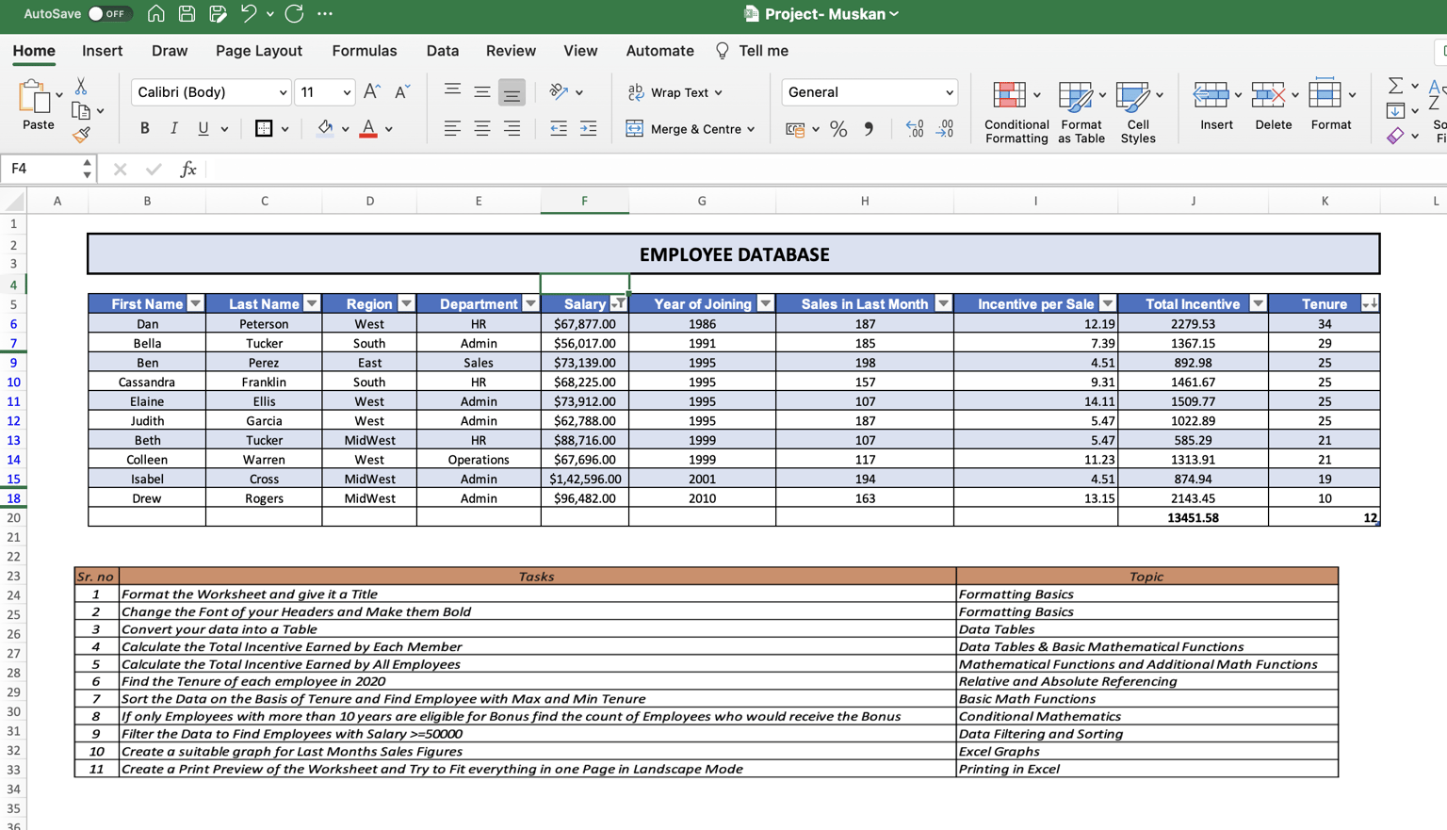Open Cell Styles gallery
Image resolution: width=1447 pixels, height=830 pixels.
pos(1138,111)
